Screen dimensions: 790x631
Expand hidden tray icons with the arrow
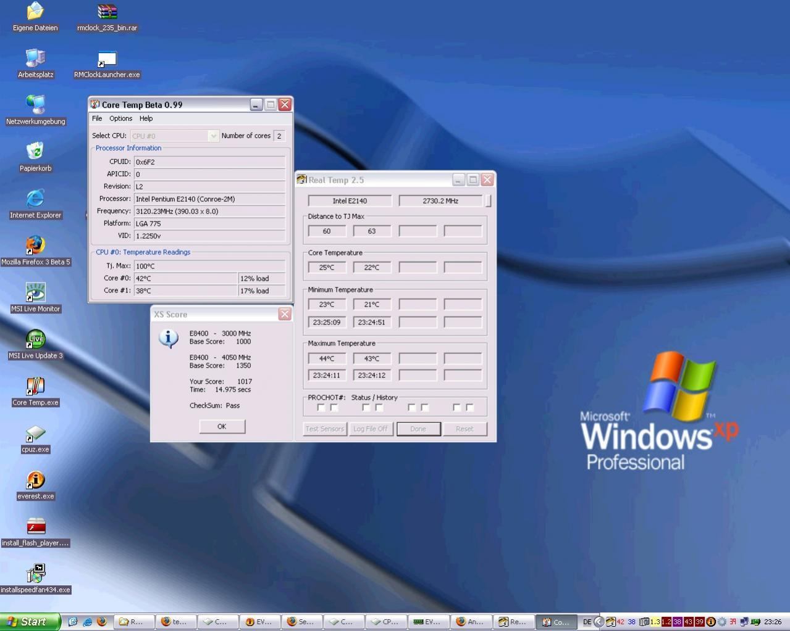pyautogui.click(x=599, y=622)
